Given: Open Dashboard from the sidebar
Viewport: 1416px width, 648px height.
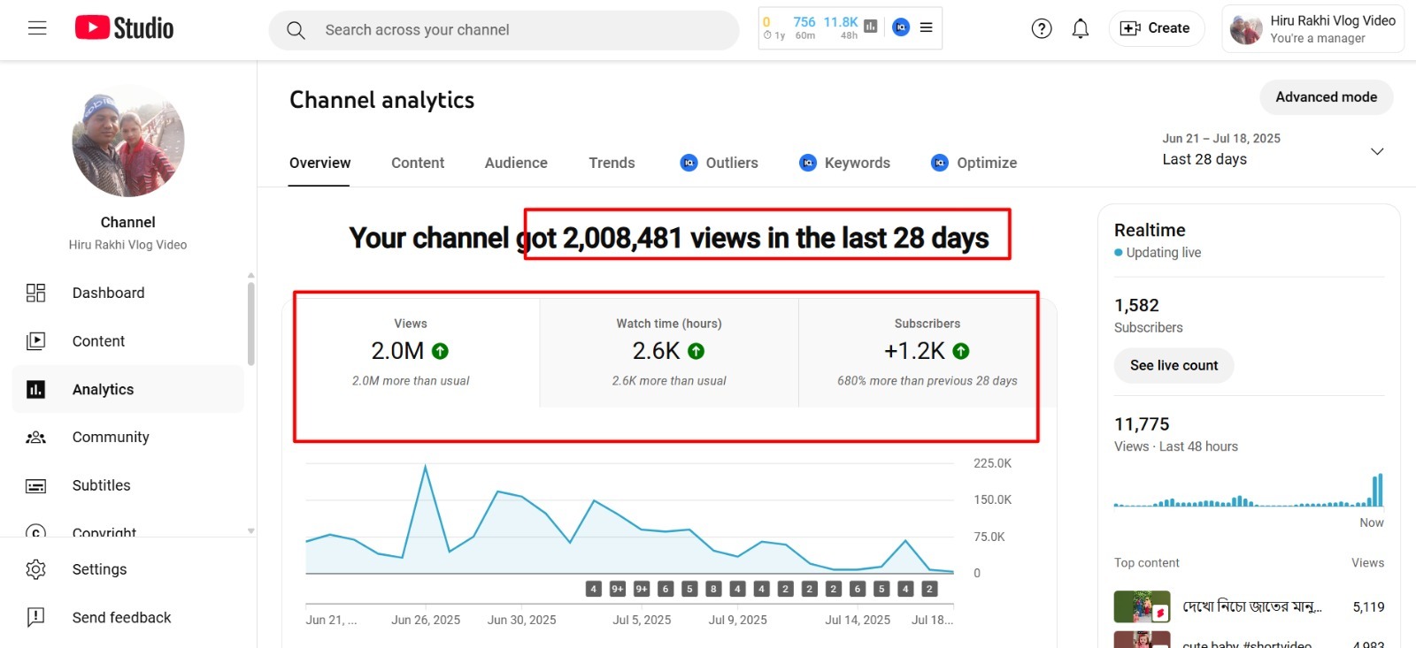Looking at the screenshot, I should (x=108, y=293).
